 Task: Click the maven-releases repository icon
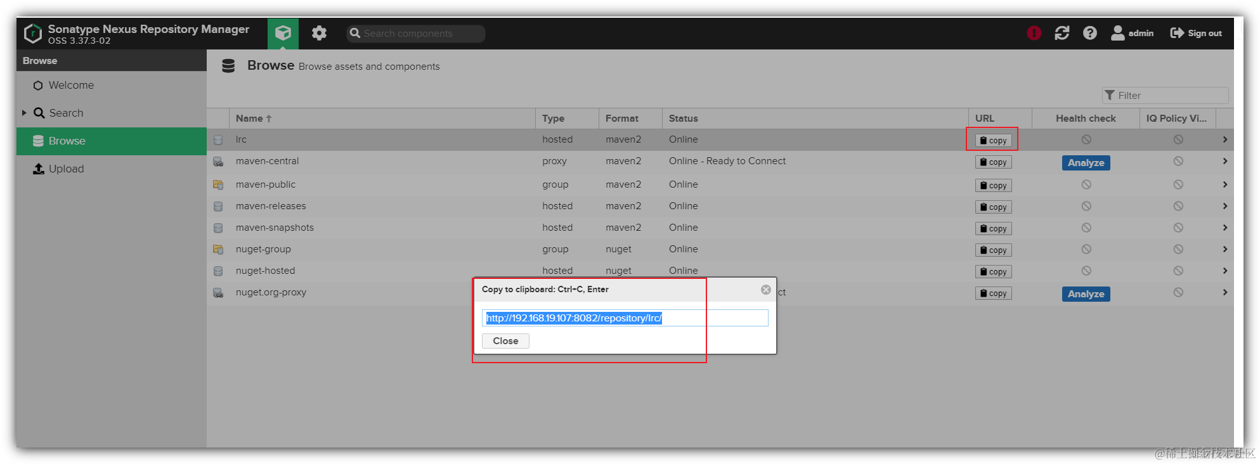(x=218, y=207)
